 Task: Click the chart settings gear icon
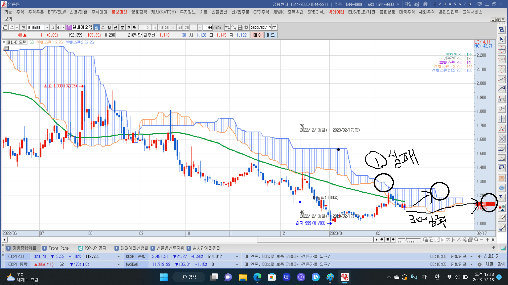point(246,27)
